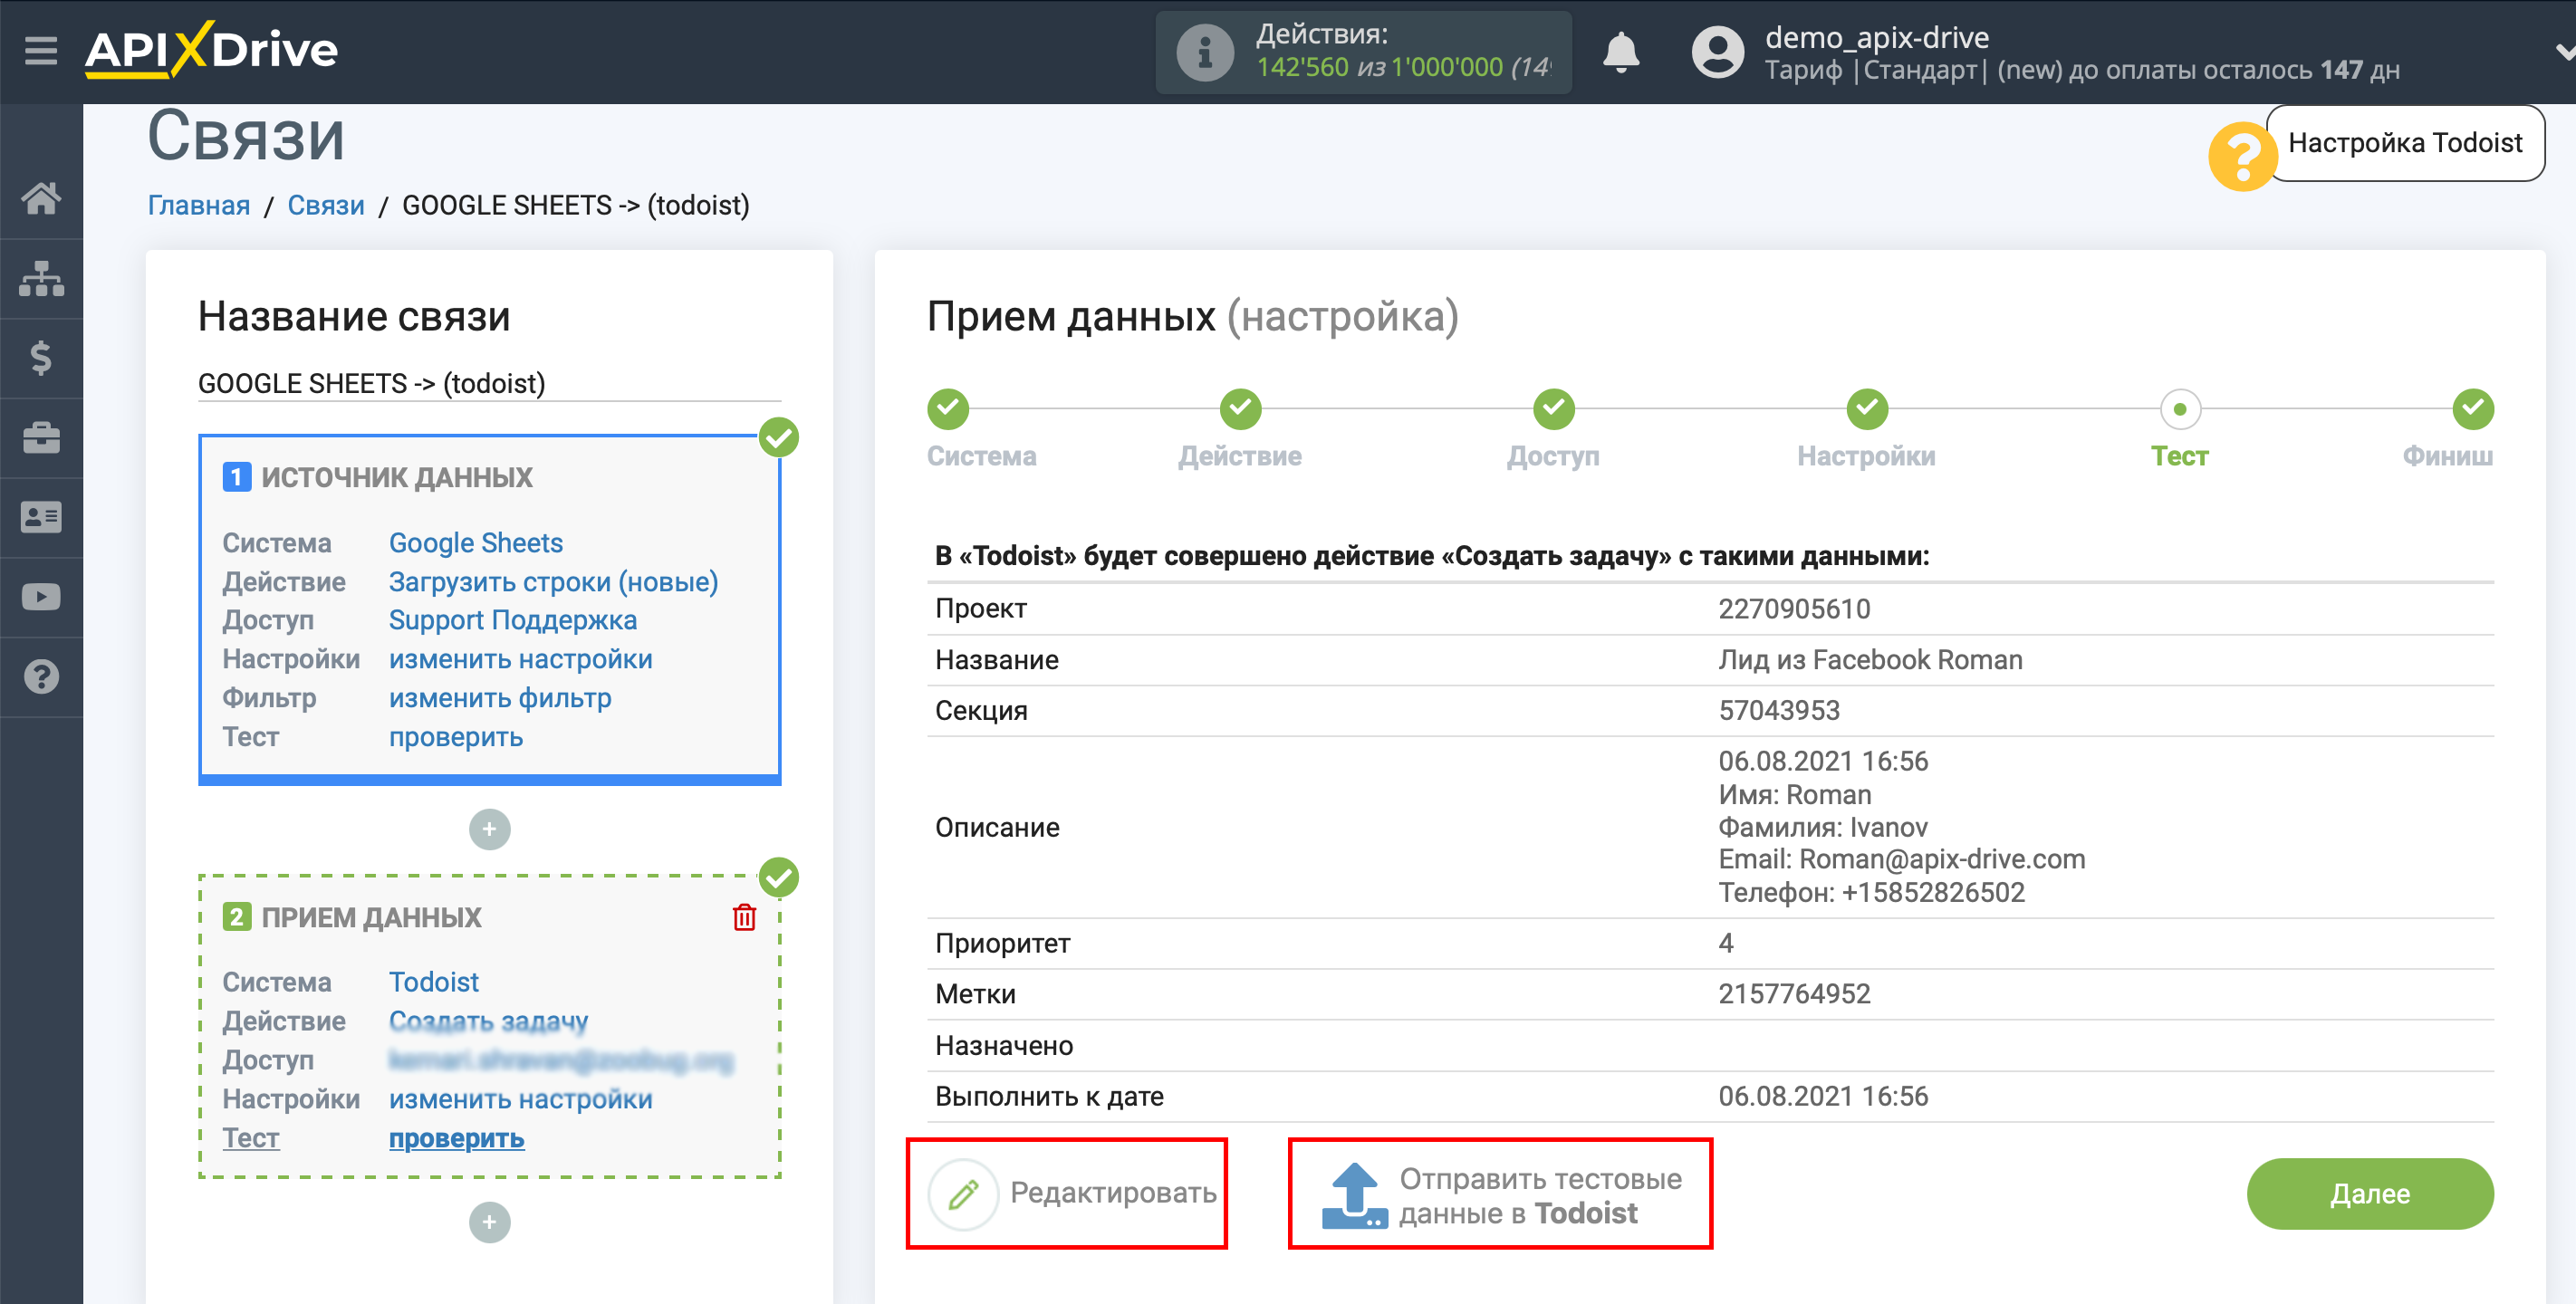The height and width of the screenshot is (1304, 2576).
Task: Open notifications bell
Action: click(1621, 52)
